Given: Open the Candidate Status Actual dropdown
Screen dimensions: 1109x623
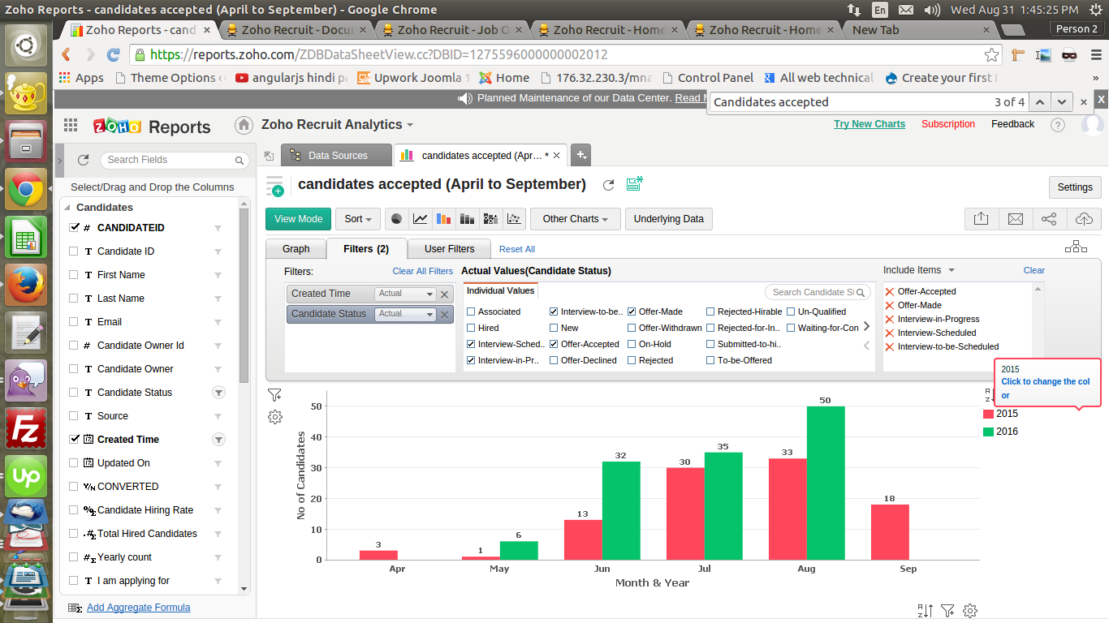Looking at the screenshot, I should tap(405, 314).
